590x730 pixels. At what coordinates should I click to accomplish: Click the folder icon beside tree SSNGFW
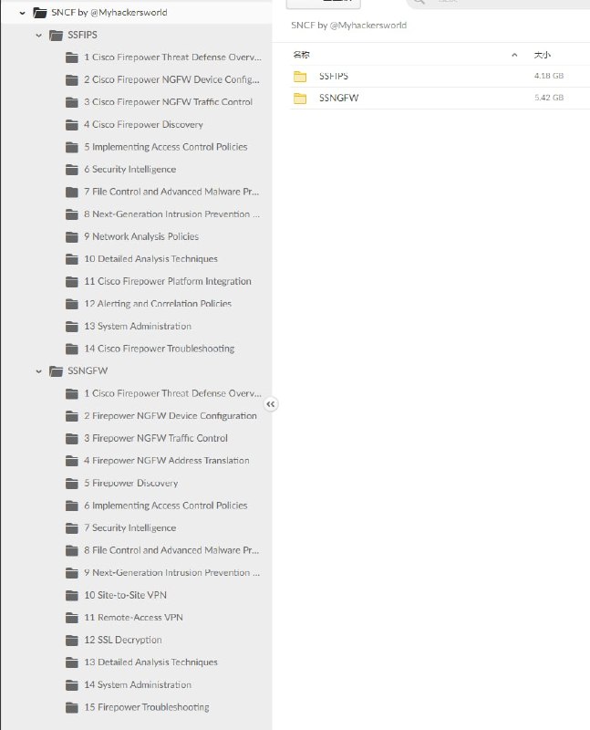click(x=56, y=371)
